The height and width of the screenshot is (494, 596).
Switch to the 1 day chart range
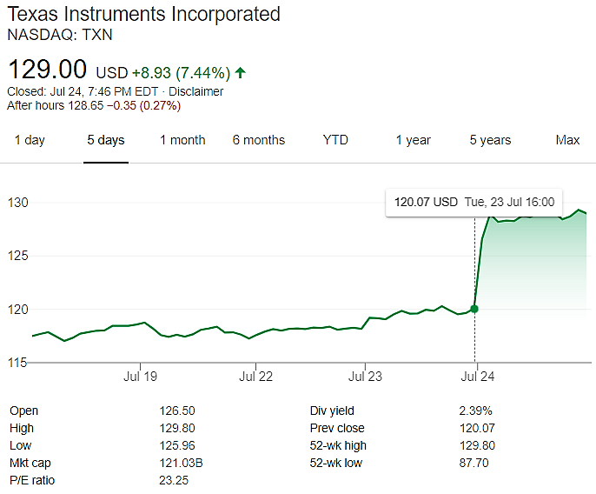point(30,140)
